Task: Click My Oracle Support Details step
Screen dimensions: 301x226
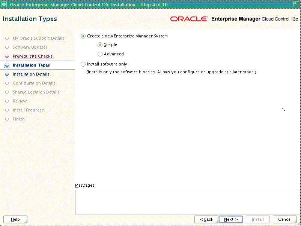Action: [39, 38]
